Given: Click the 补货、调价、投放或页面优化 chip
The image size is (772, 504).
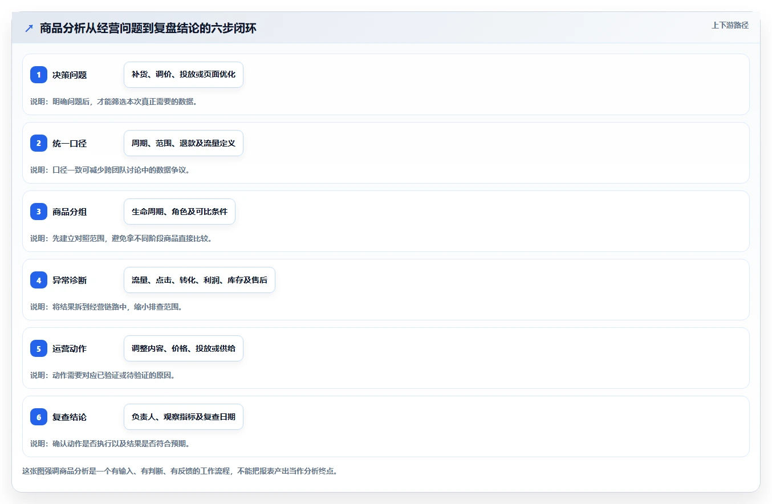Looking at the screenshot, I should [184, 75].
